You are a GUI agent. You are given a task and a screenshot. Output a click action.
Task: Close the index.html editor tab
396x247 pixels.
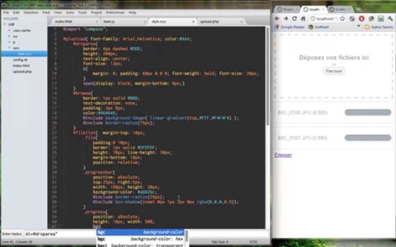click(x=97, y=22)
